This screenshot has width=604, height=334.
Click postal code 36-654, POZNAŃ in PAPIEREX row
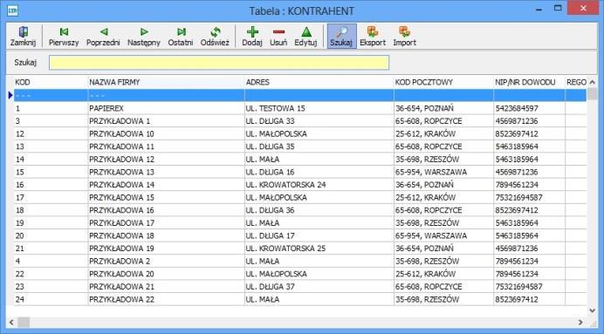[x=424, y=108]
